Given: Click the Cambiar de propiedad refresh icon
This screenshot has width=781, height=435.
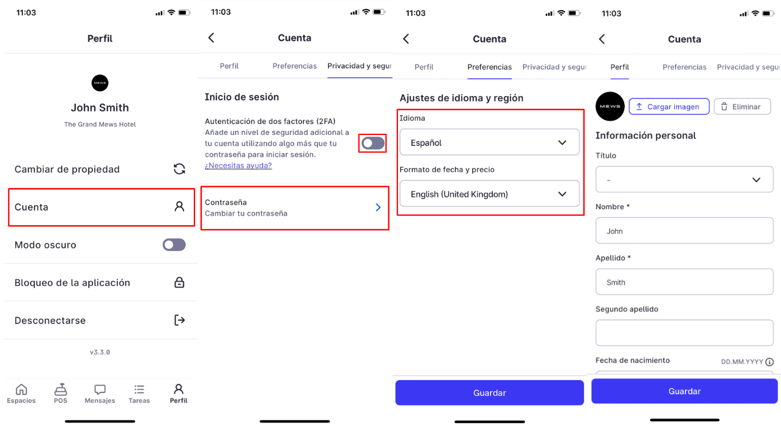Looking at the screenshot, I should coord(179,169).
